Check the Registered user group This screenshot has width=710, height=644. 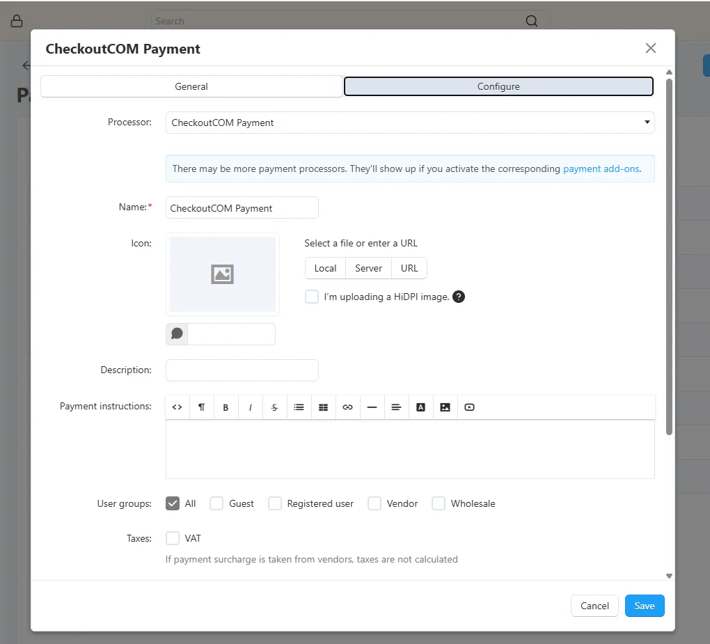point(275,503)
